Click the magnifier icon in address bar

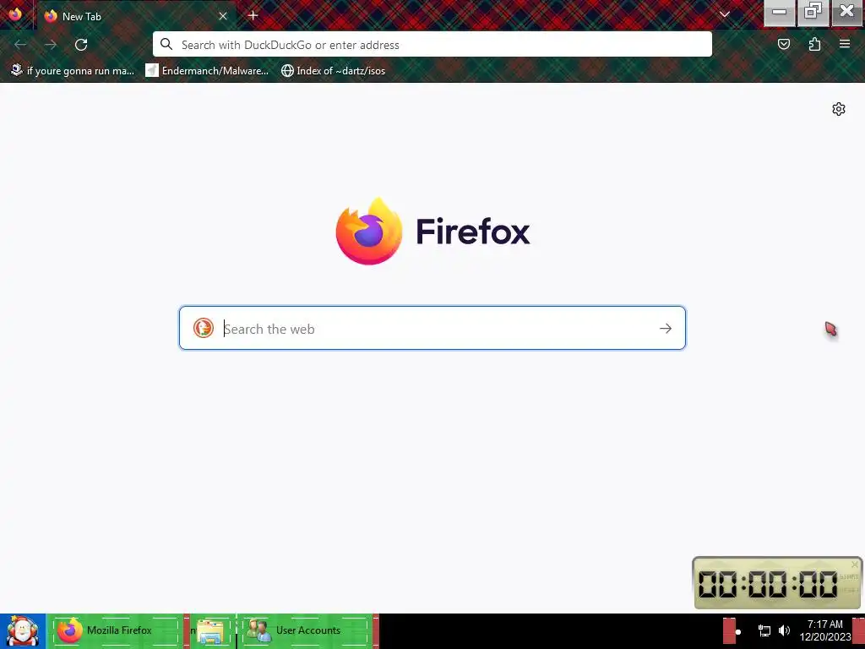[166, 44]
